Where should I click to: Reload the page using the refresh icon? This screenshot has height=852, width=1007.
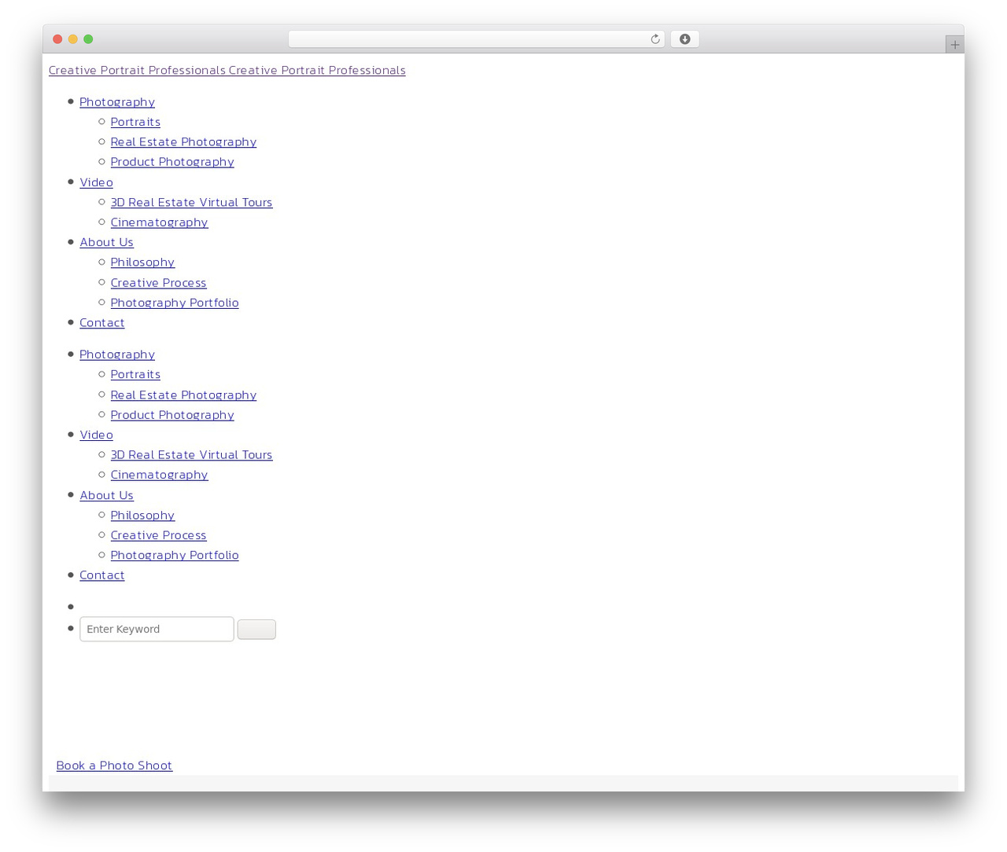click(655, 39)
